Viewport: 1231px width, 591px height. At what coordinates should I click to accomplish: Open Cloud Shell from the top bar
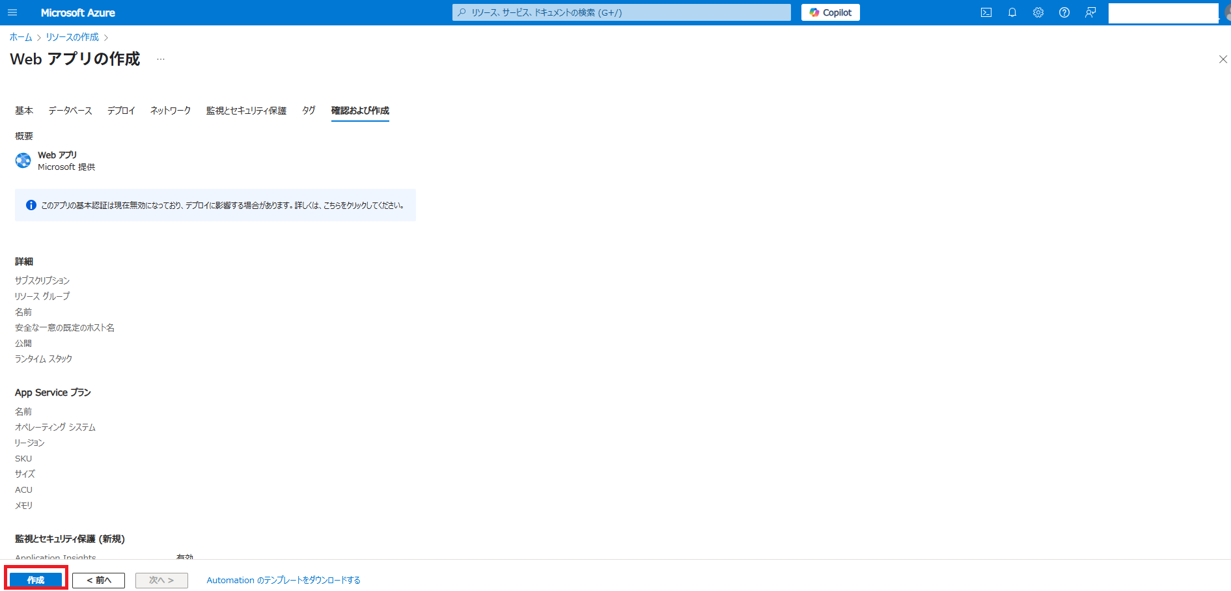coord(986,12)
